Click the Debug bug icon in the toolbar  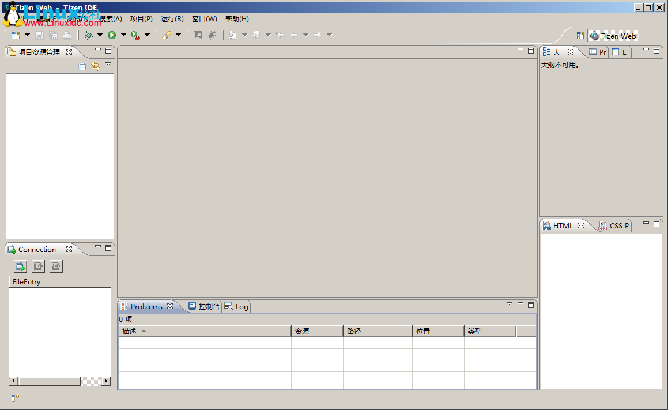(88, 35)
